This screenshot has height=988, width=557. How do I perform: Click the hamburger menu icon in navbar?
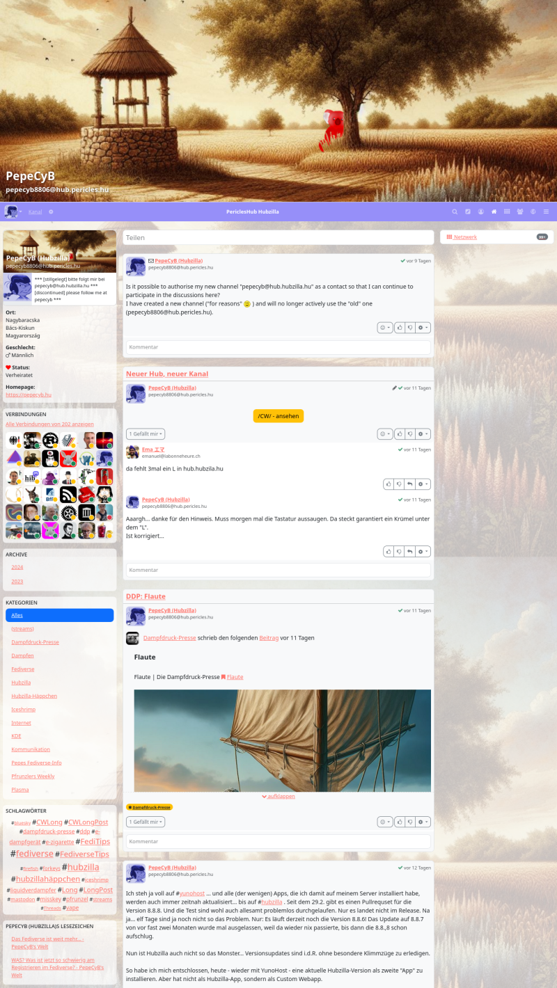tap(546, 212)
